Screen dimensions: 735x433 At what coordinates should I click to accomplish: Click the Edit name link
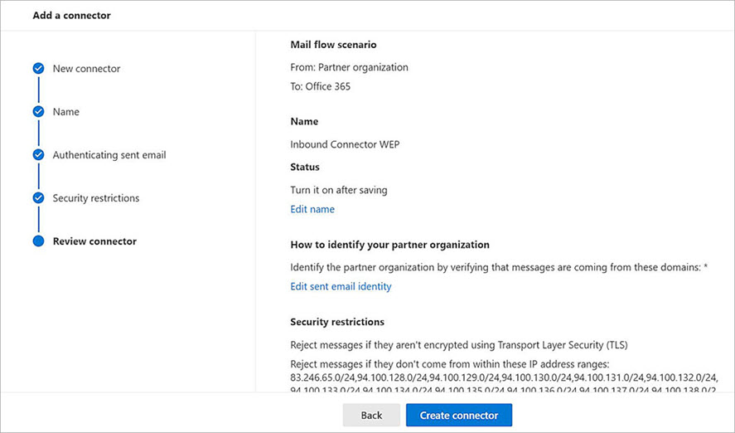pyautogui.click(x=312, y=209)
